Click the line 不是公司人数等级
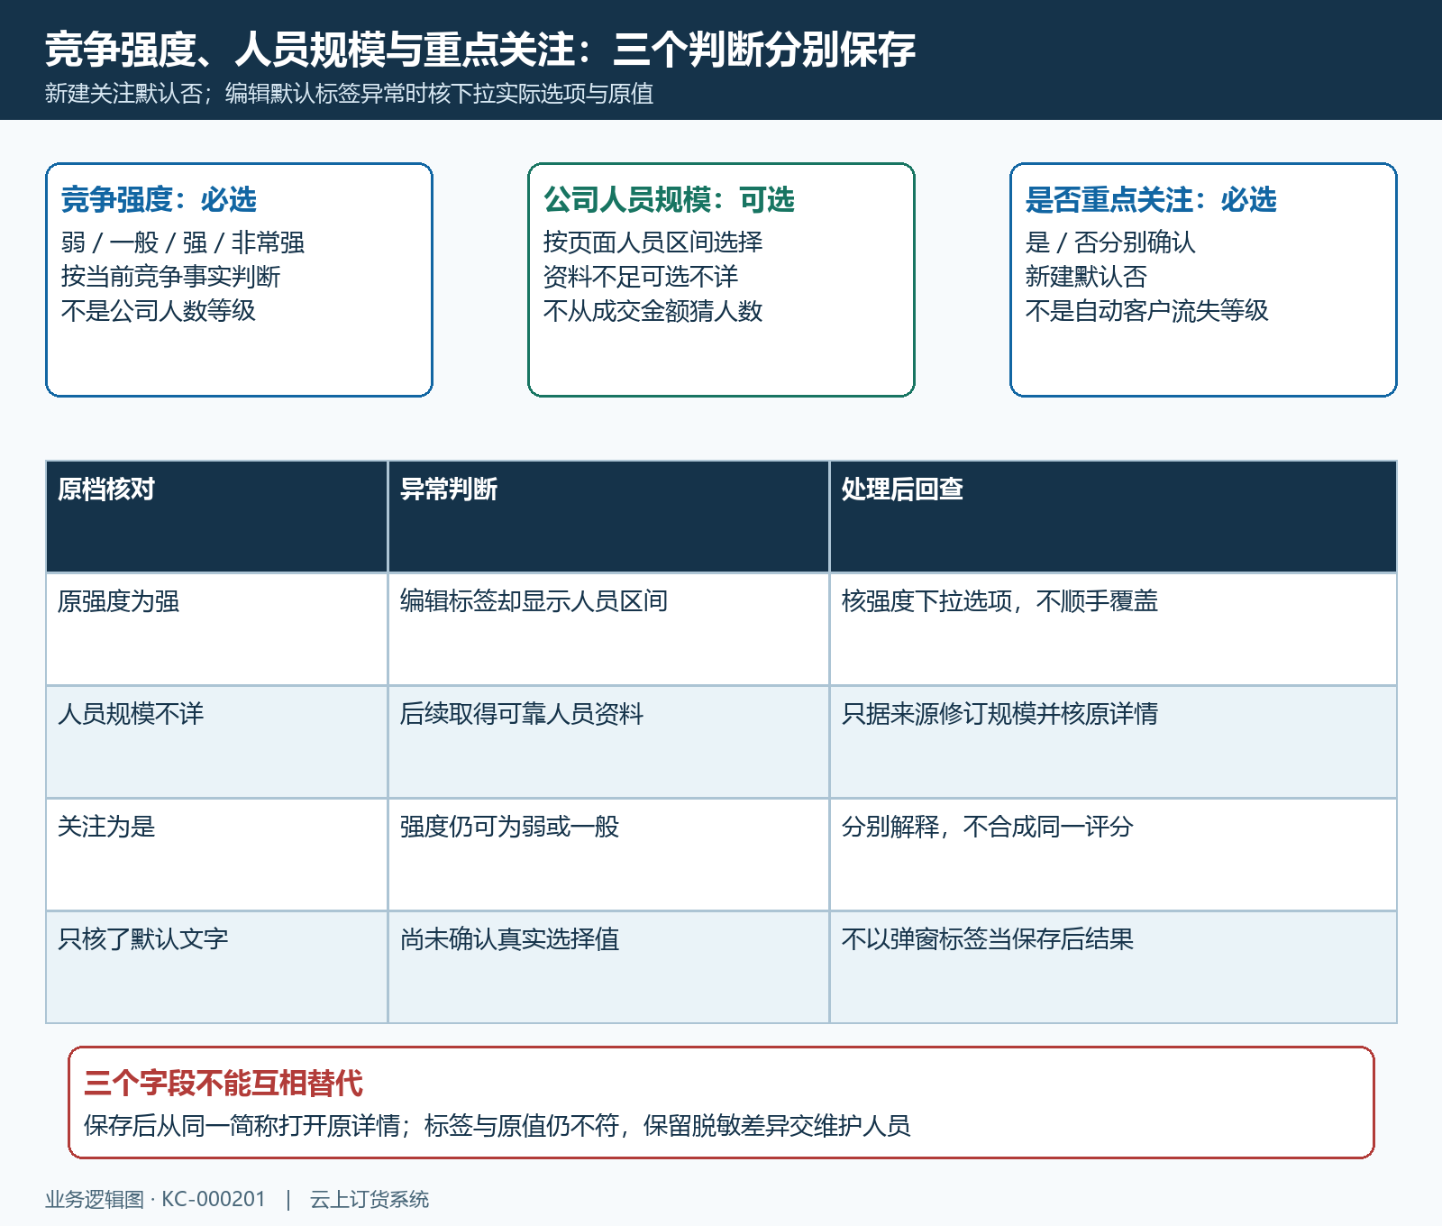This screenshot has width=1442, height=1226. click(159, 311)
